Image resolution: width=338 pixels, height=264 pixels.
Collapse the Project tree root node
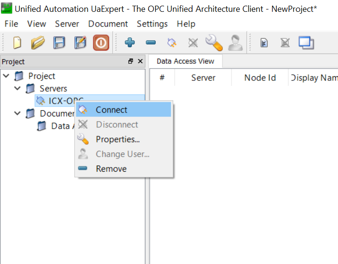tap(6, 76)
